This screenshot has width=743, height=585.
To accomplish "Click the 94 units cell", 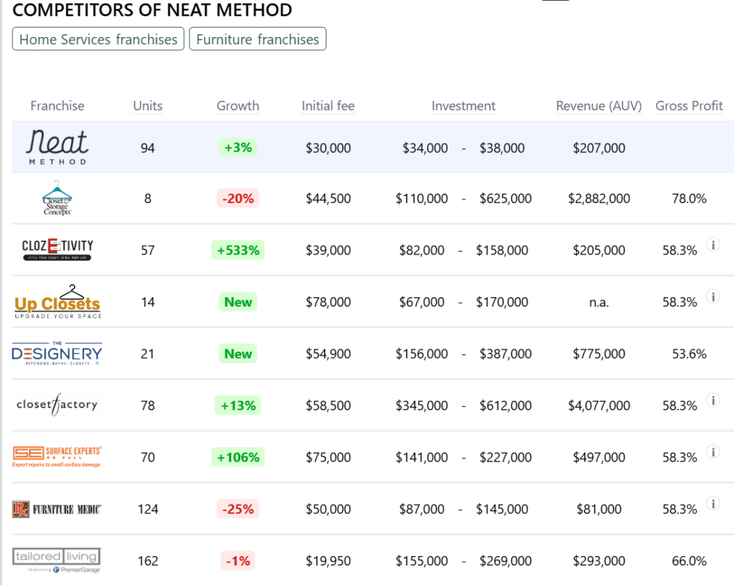I will click(148, 148).
